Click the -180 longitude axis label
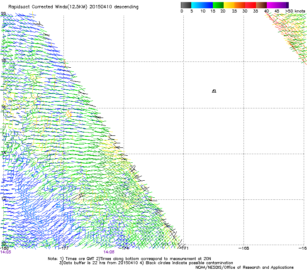The image size is (307, 270). [4, 248]
